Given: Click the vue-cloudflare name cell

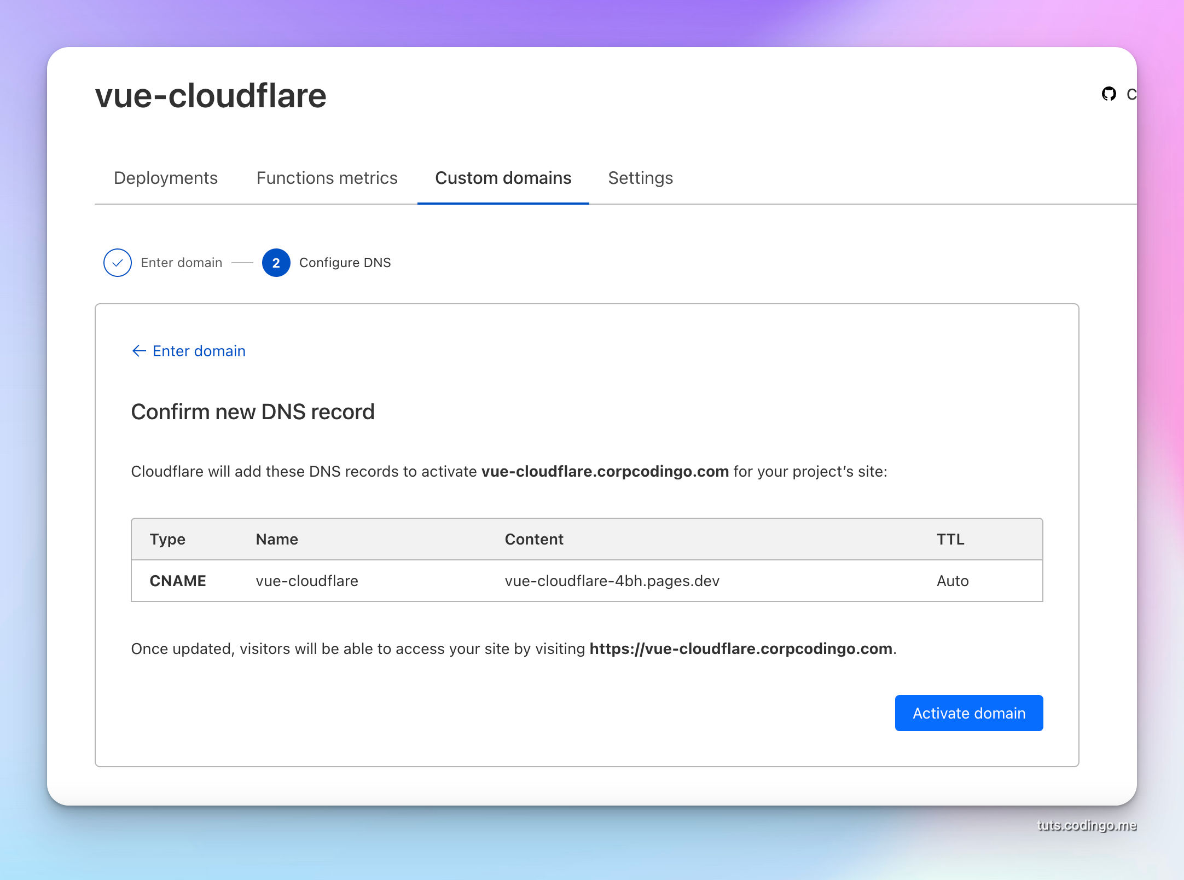Looking at the screenshot, I should [307, 581].
